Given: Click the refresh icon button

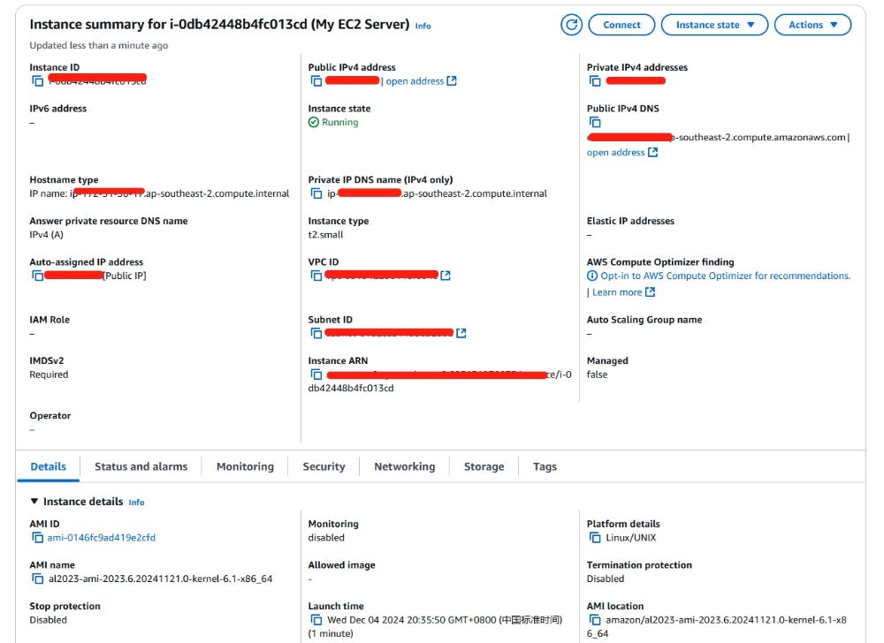Looking at the screenshot, I should (x=572, y=25).
